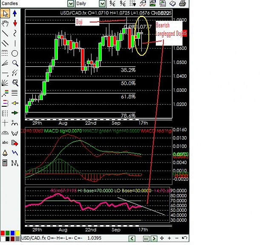Viewport: 266px width, 245px height.
Task: Click the 50.0% Fibonacci level label
Action: [x=128, y=83]
